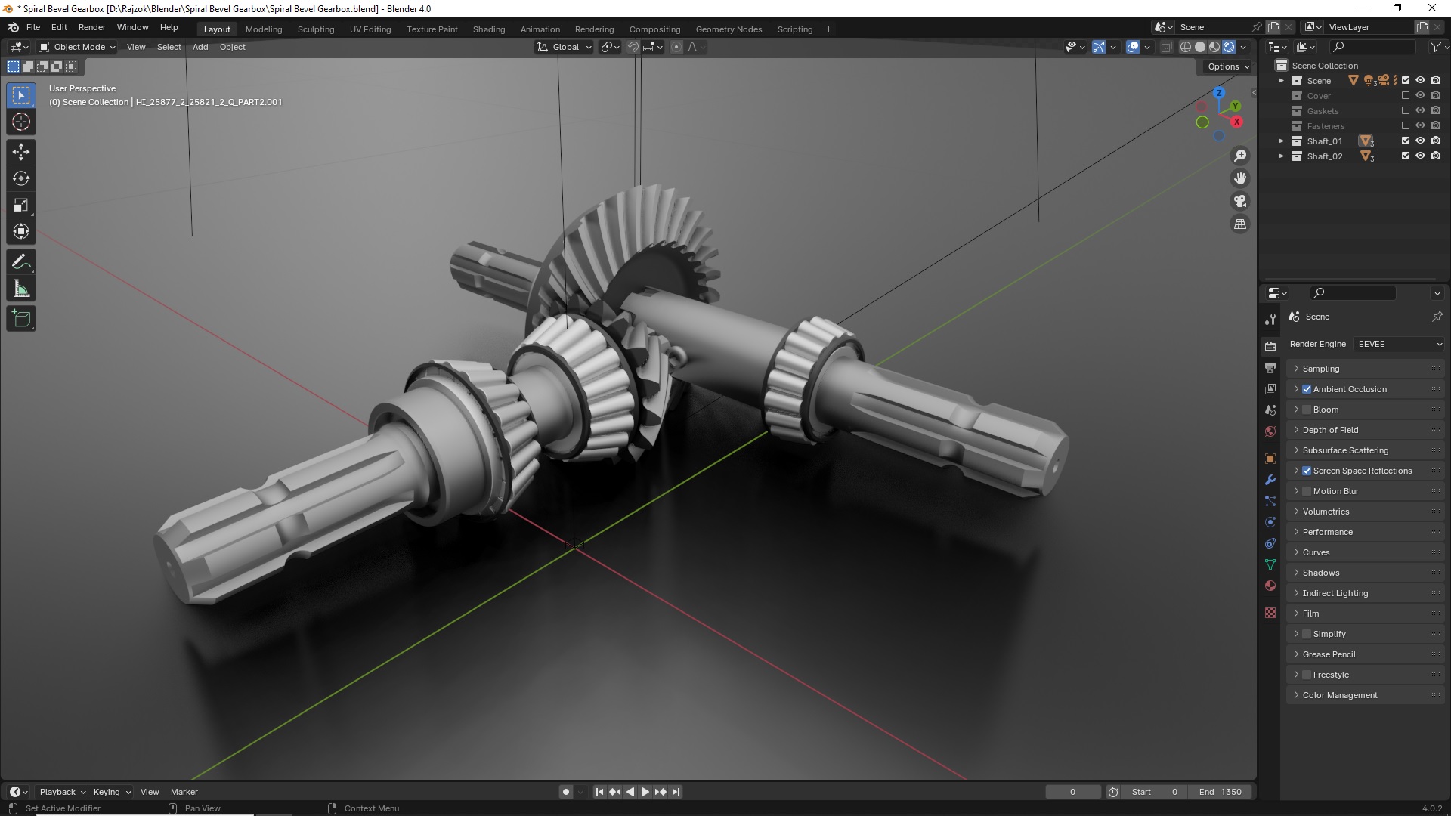Expand the Shaft_02 collection tree
Viewport: 1451px width, 816px height.
(x=1281, y=156)
